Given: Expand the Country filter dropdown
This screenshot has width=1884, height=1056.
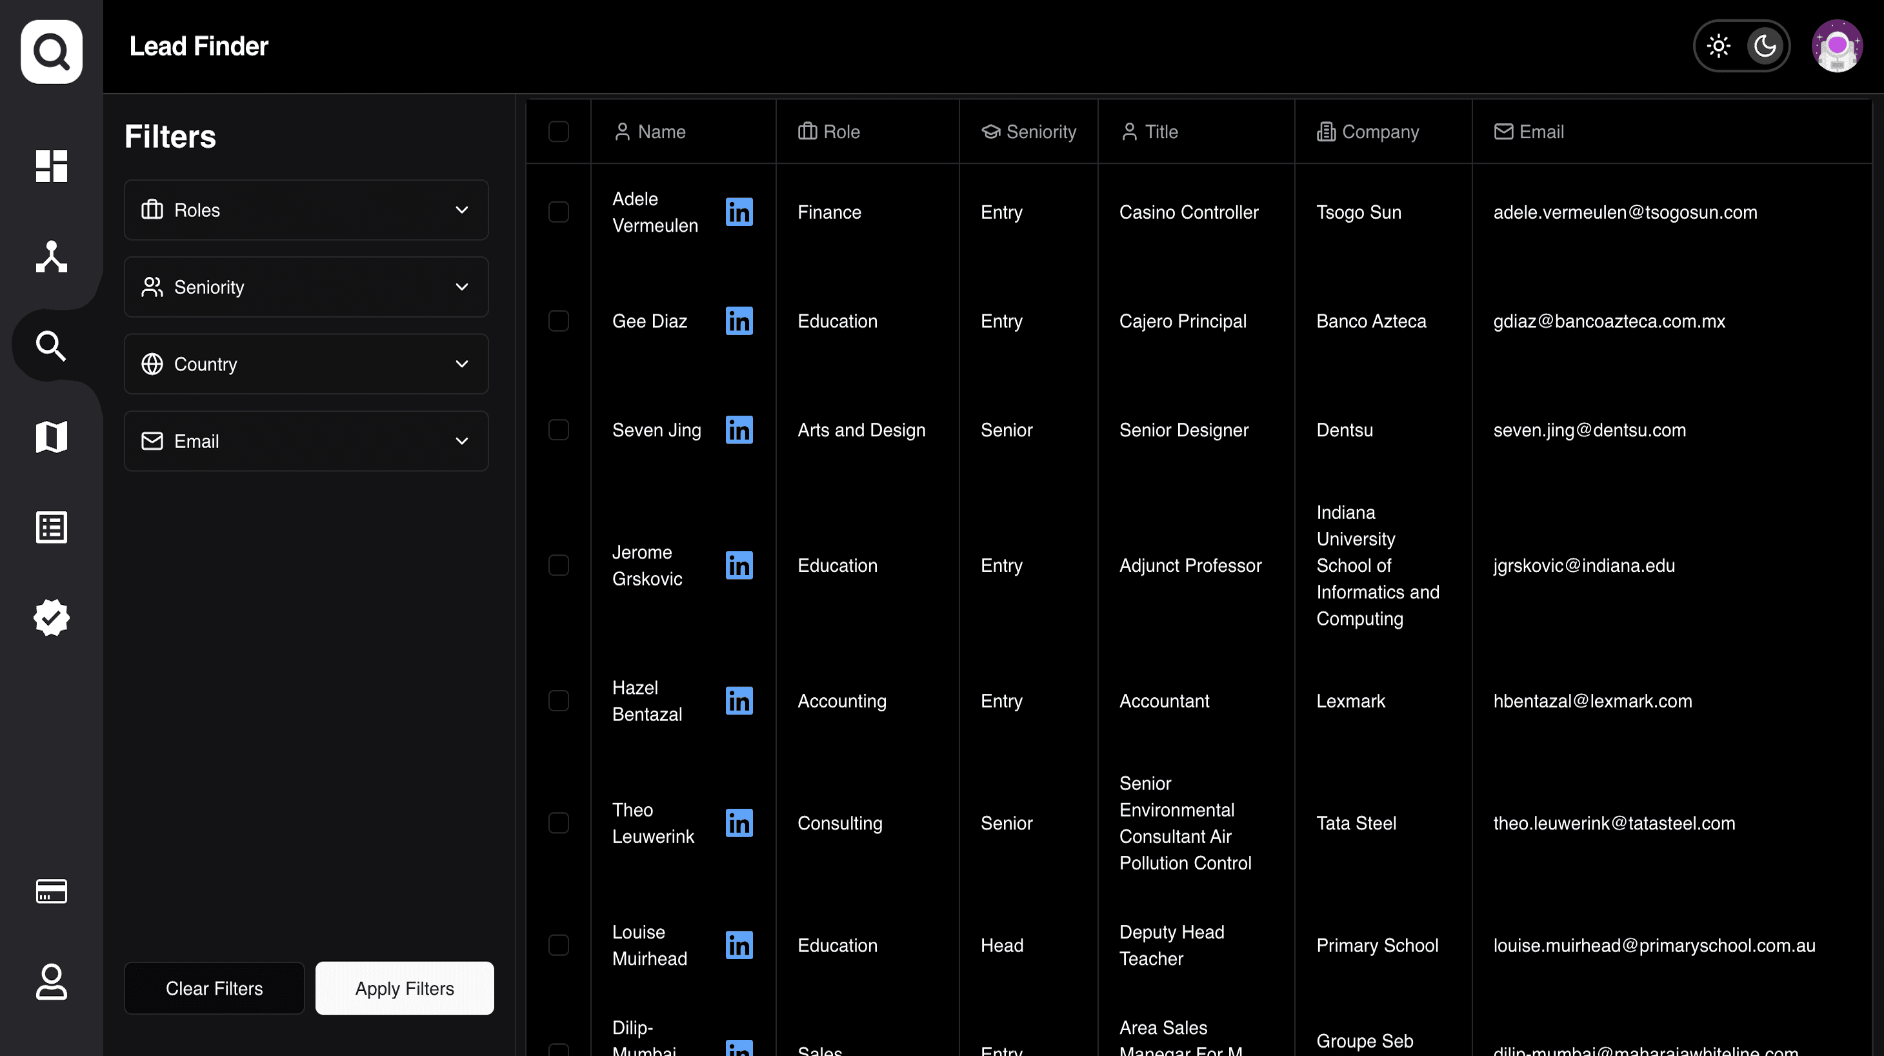Looking at the screenshot, I should click(x=306, y=365).
